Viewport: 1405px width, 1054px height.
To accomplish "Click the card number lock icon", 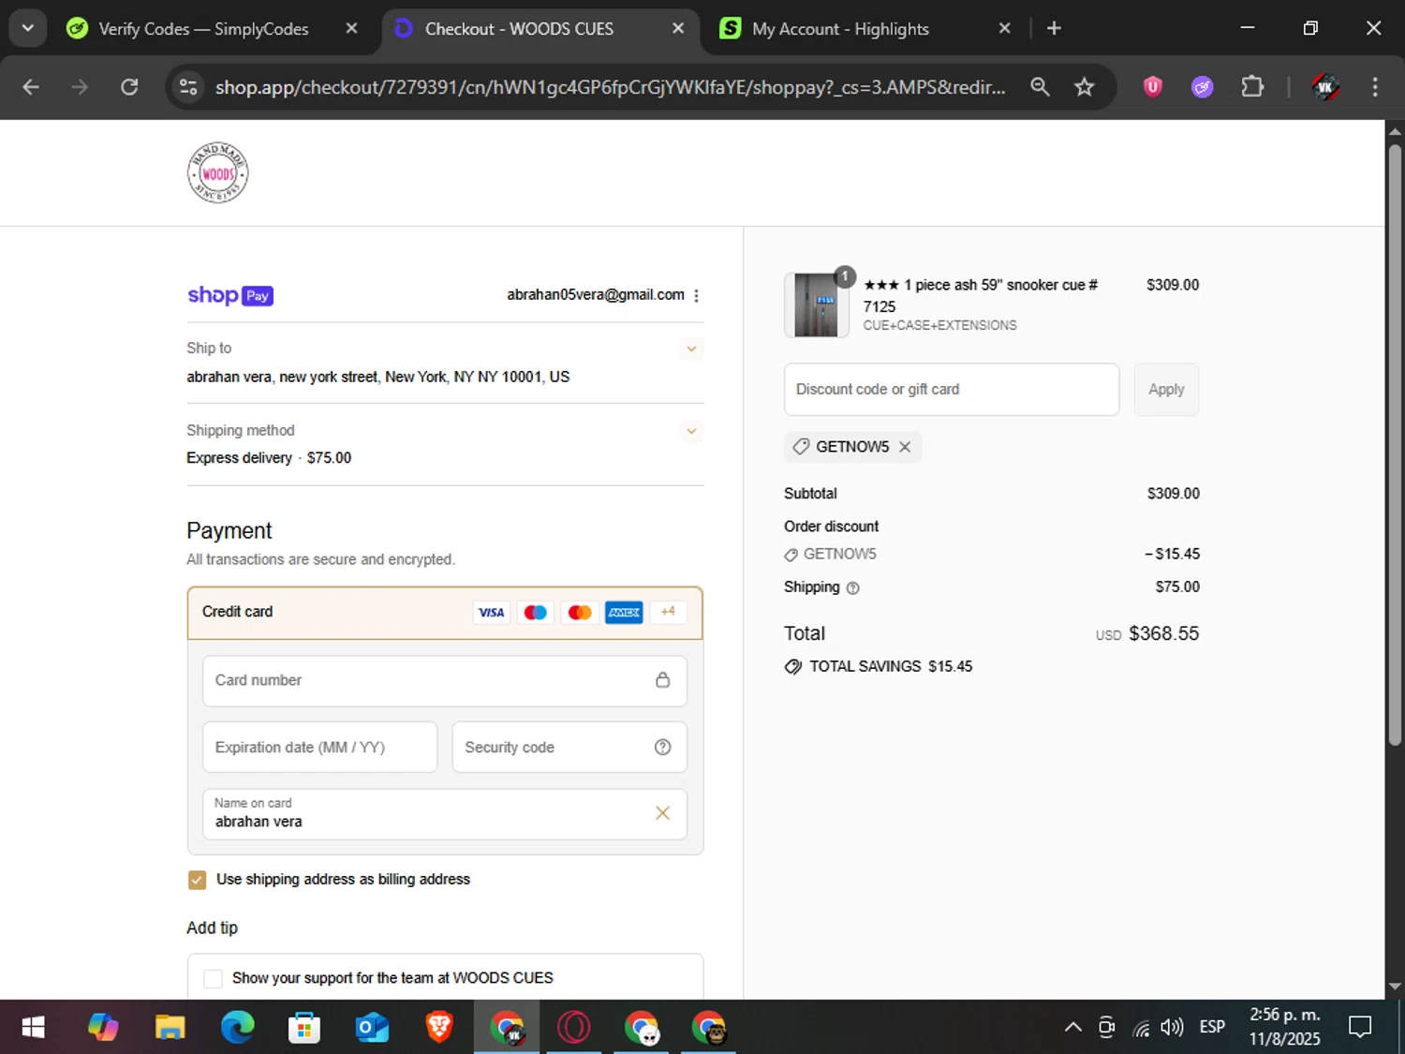I will click(x=662, y=680).
